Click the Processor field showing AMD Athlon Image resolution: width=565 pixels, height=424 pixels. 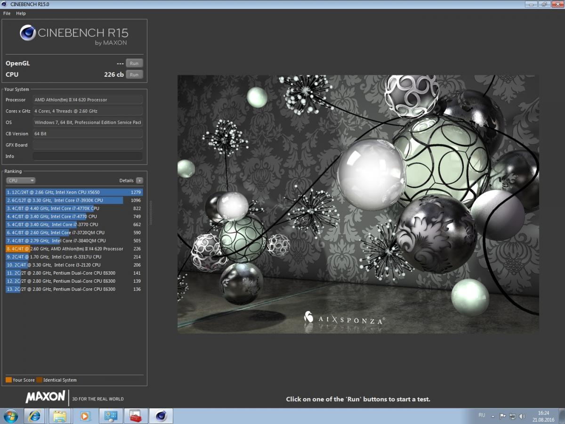click(x=88, y=100)
